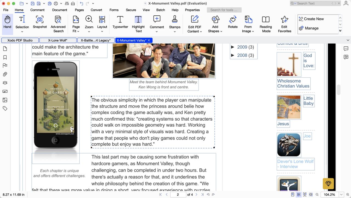
Task: Switch to the X-Lone Wolf tab
Action: pyautogui.click(x=58, y=40)
